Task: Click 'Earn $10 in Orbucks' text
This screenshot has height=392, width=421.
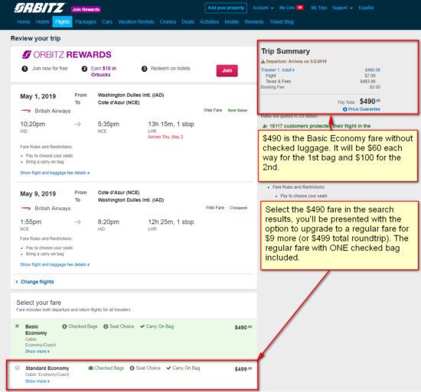Action: click(103, 72)
